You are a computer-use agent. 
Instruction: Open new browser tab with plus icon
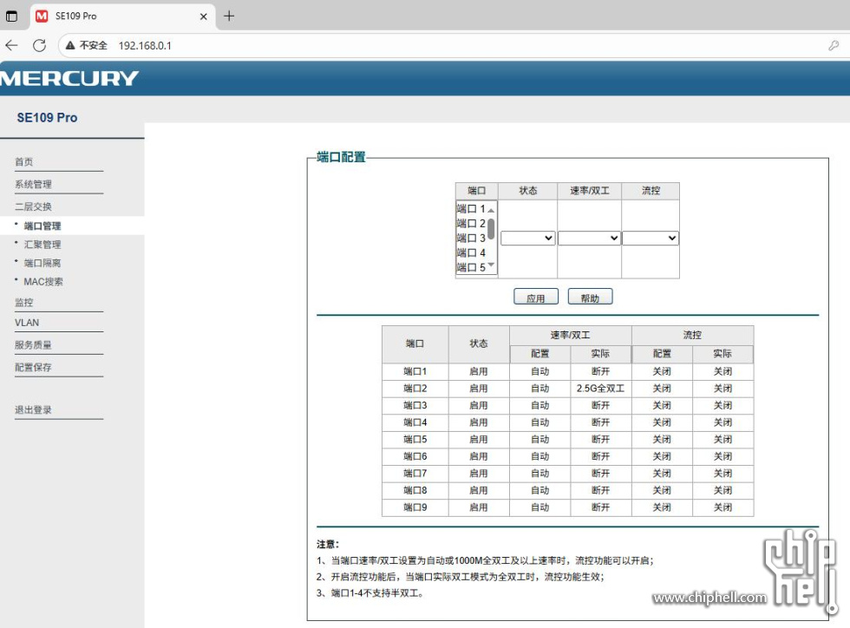click(229, 16)
